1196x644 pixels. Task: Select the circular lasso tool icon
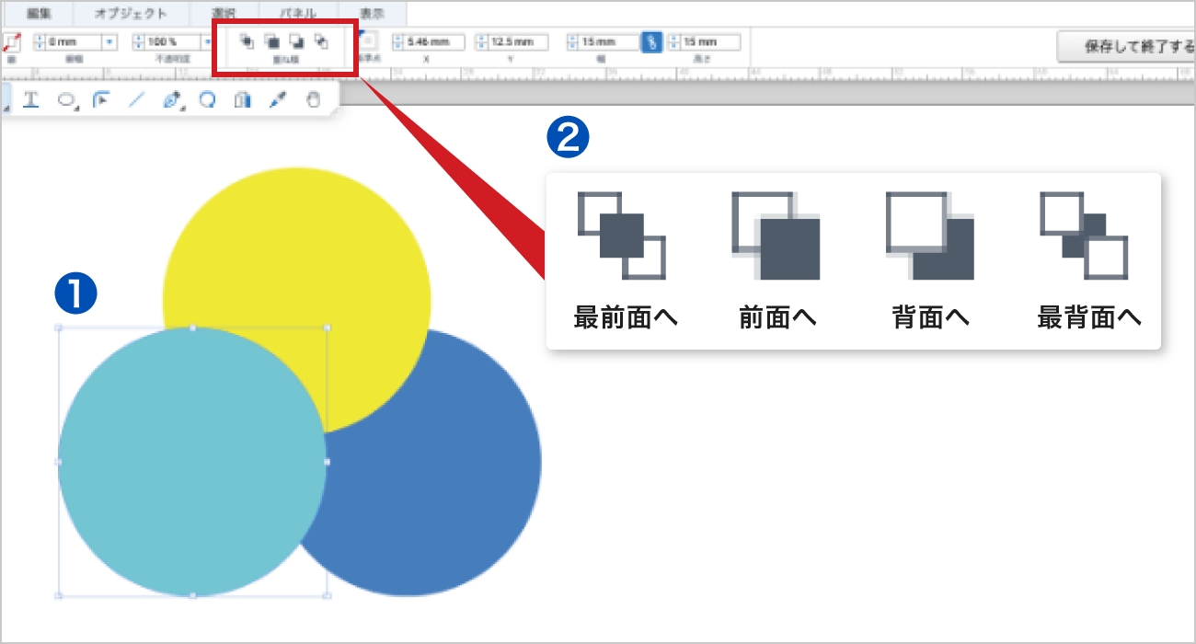[x=207, y=100]
